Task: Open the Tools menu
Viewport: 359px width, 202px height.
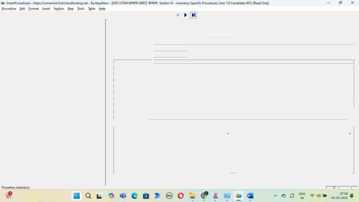Action: [81, 9]
